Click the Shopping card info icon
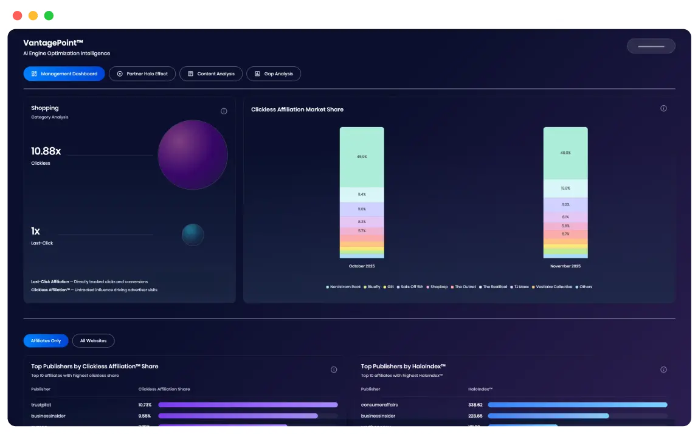Image resolution: width=698 pixels, height=434 pixels. point(224,111)
